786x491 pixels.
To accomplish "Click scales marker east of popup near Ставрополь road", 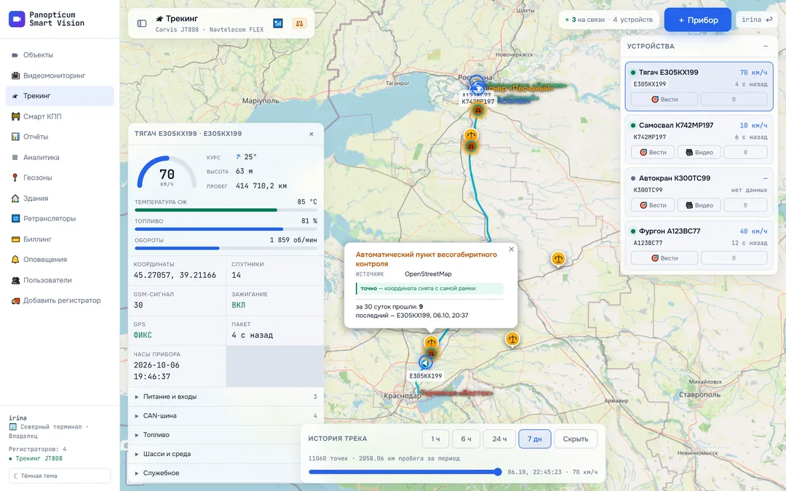I will coord(512,339).
